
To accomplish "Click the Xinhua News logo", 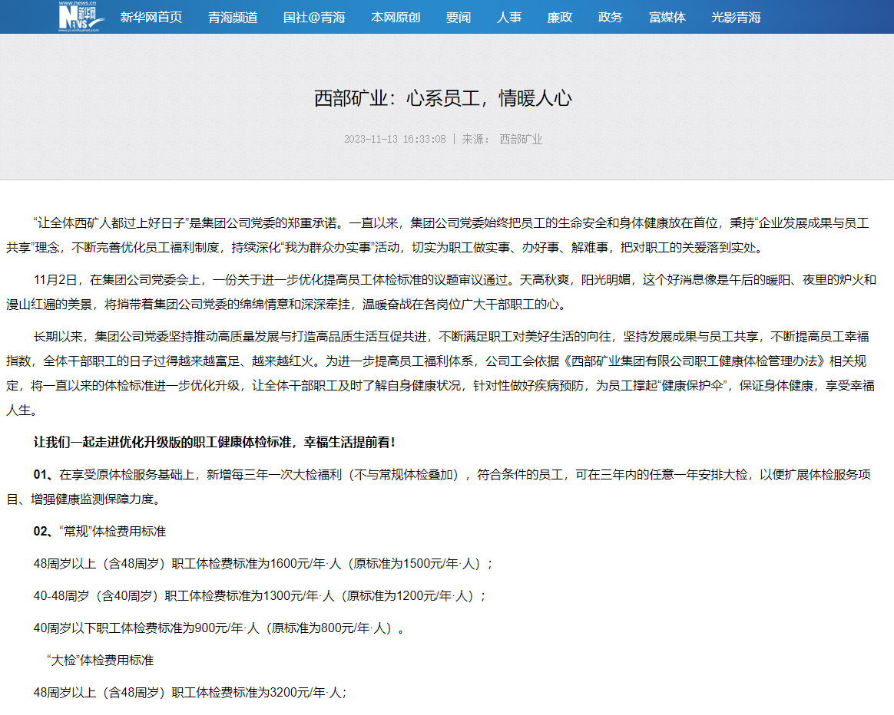I will [82, 16].
